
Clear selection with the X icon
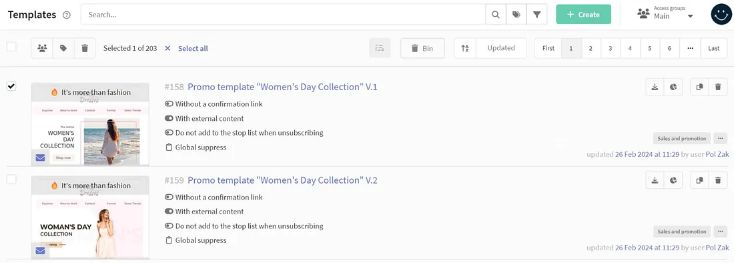click(x=167, y=48)
